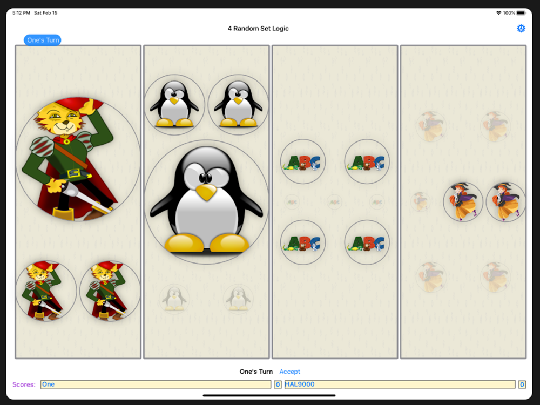This screenshot has width=540, height=405.
Task: Check the Wi-Fi icon in status bar
Action: [x=498, y=13]
